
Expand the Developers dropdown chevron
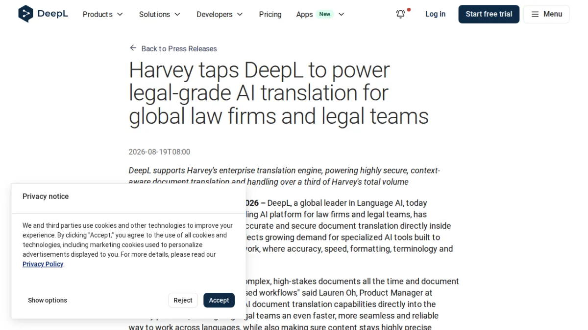click(x=240, y=15)
